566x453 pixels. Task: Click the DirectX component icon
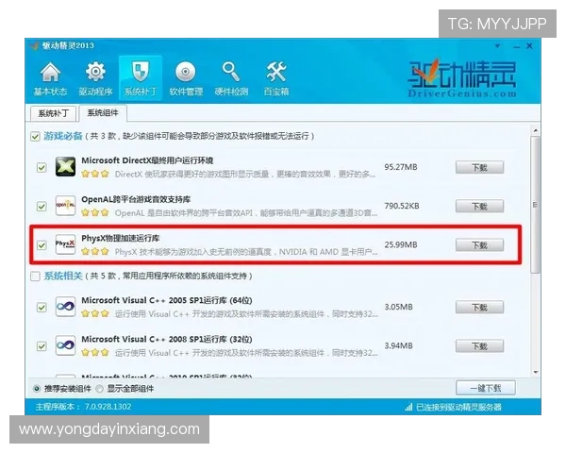[x=65, y=166]
